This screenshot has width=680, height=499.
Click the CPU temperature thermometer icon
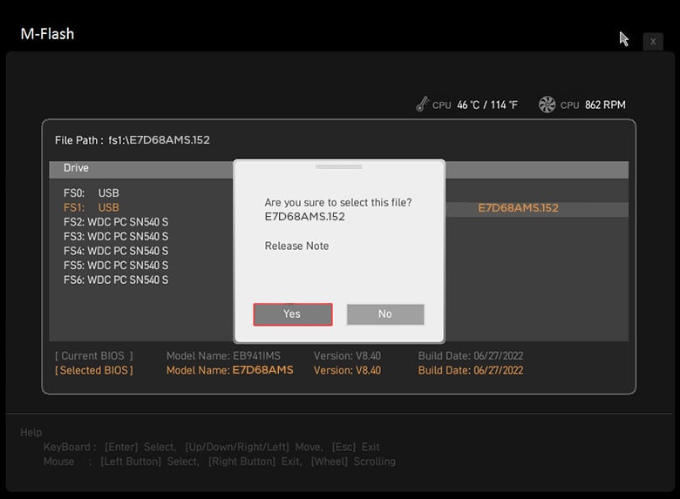point(422,105)
